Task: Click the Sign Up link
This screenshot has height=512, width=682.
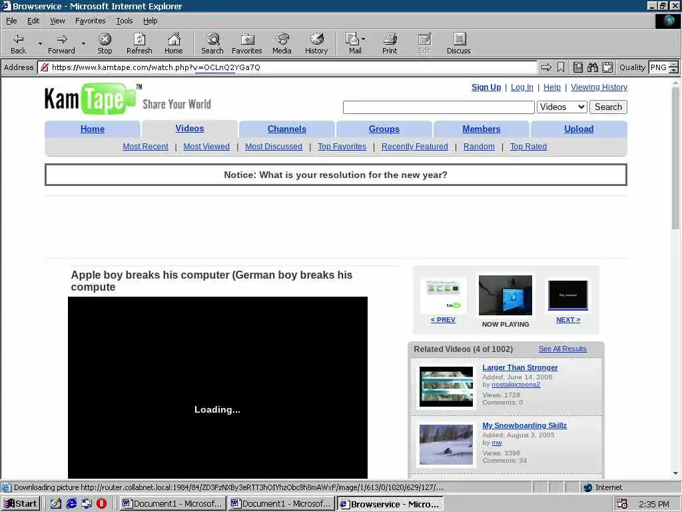Action: coord(486,87)
